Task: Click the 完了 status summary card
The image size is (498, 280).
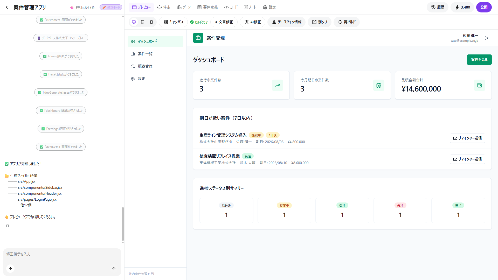Action: click(x=458, y=211)
